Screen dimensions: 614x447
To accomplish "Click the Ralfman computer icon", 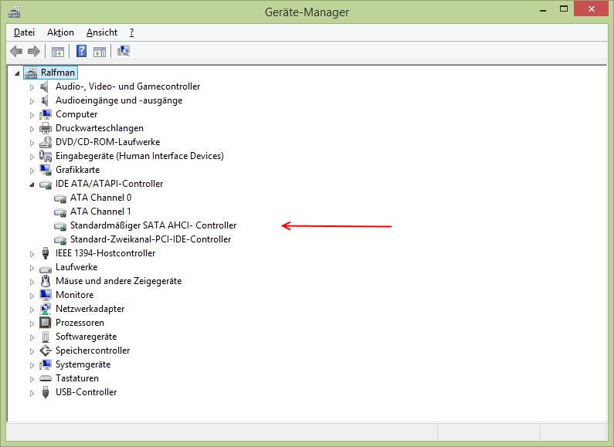I will 31,73.
